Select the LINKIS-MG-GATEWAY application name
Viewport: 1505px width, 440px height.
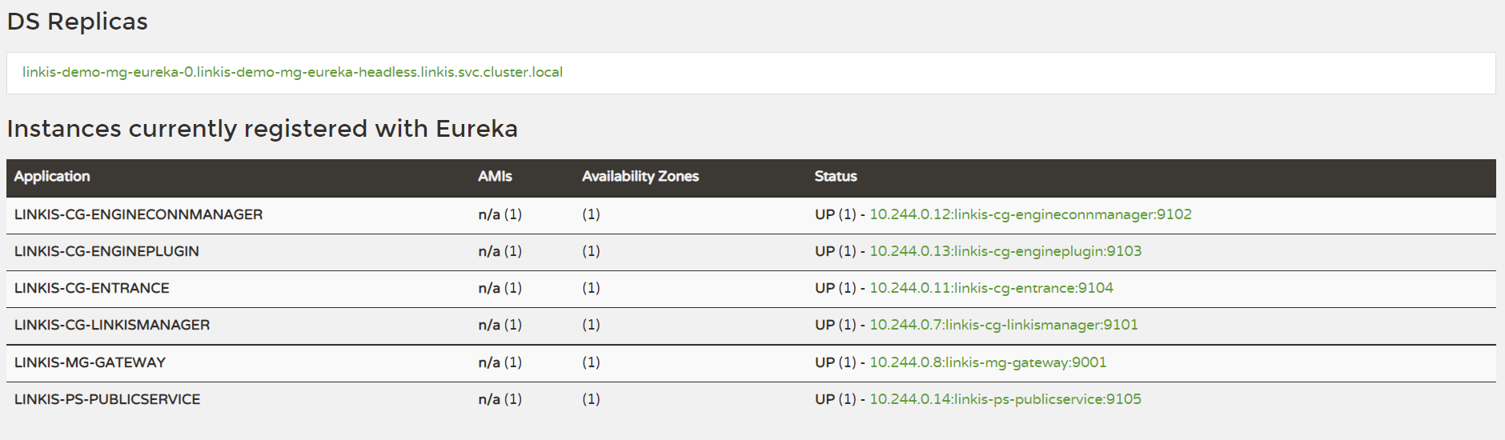[x=90, y=362]
